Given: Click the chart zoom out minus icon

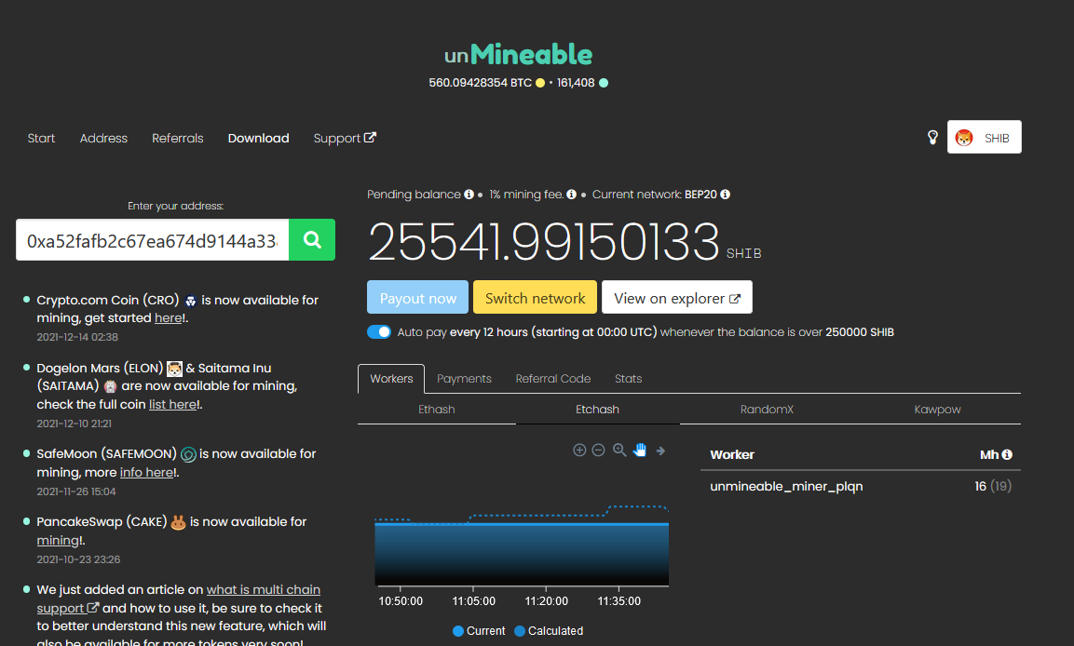Looking at the screenshot, I should pos(599,451).
